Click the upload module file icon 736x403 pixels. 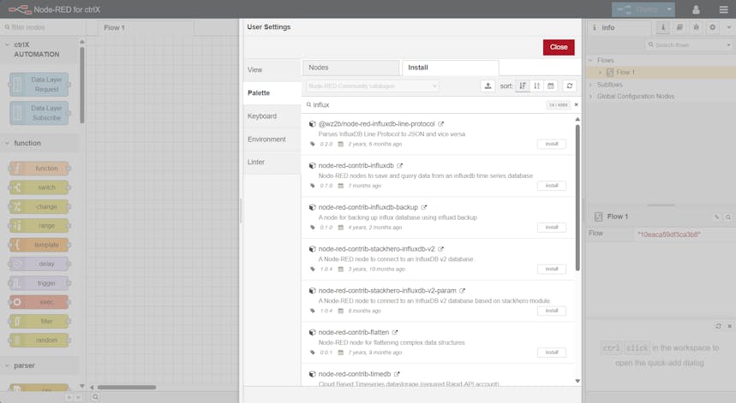click(x=488, y=86)
